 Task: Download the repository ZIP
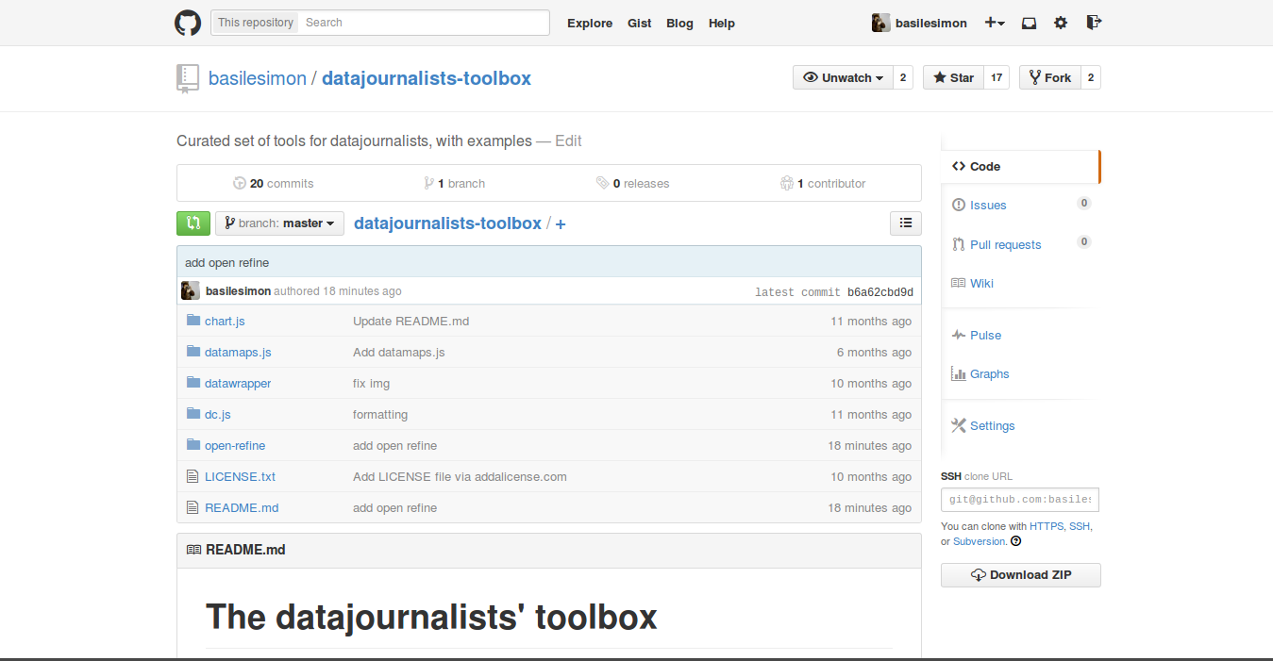pyautogui.click(x=1021, y=575)
